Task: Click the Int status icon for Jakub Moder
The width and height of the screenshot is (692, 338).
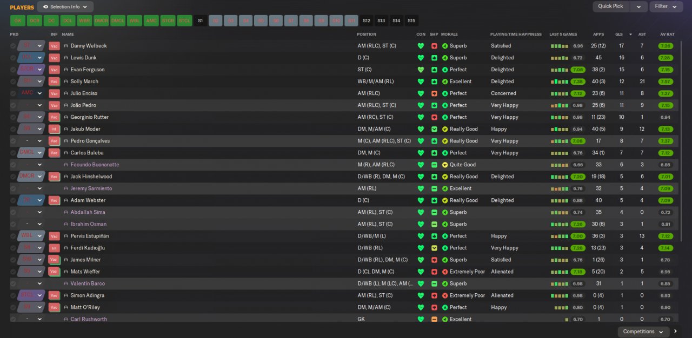Action: tap(54, 129)
